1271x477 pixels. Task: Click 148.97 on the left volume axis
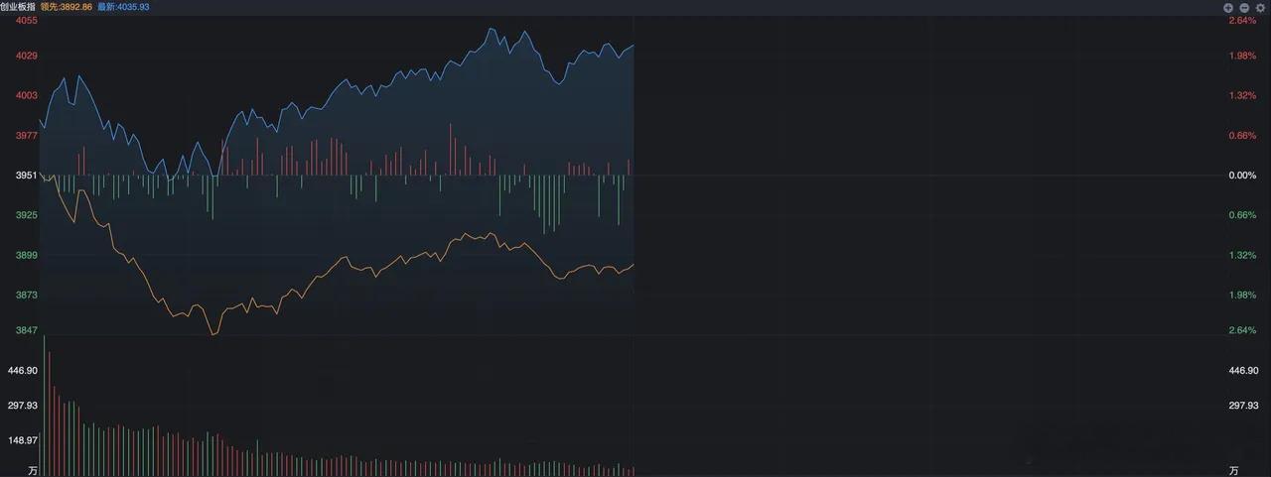pyautogui.click(x=22, y=440)
